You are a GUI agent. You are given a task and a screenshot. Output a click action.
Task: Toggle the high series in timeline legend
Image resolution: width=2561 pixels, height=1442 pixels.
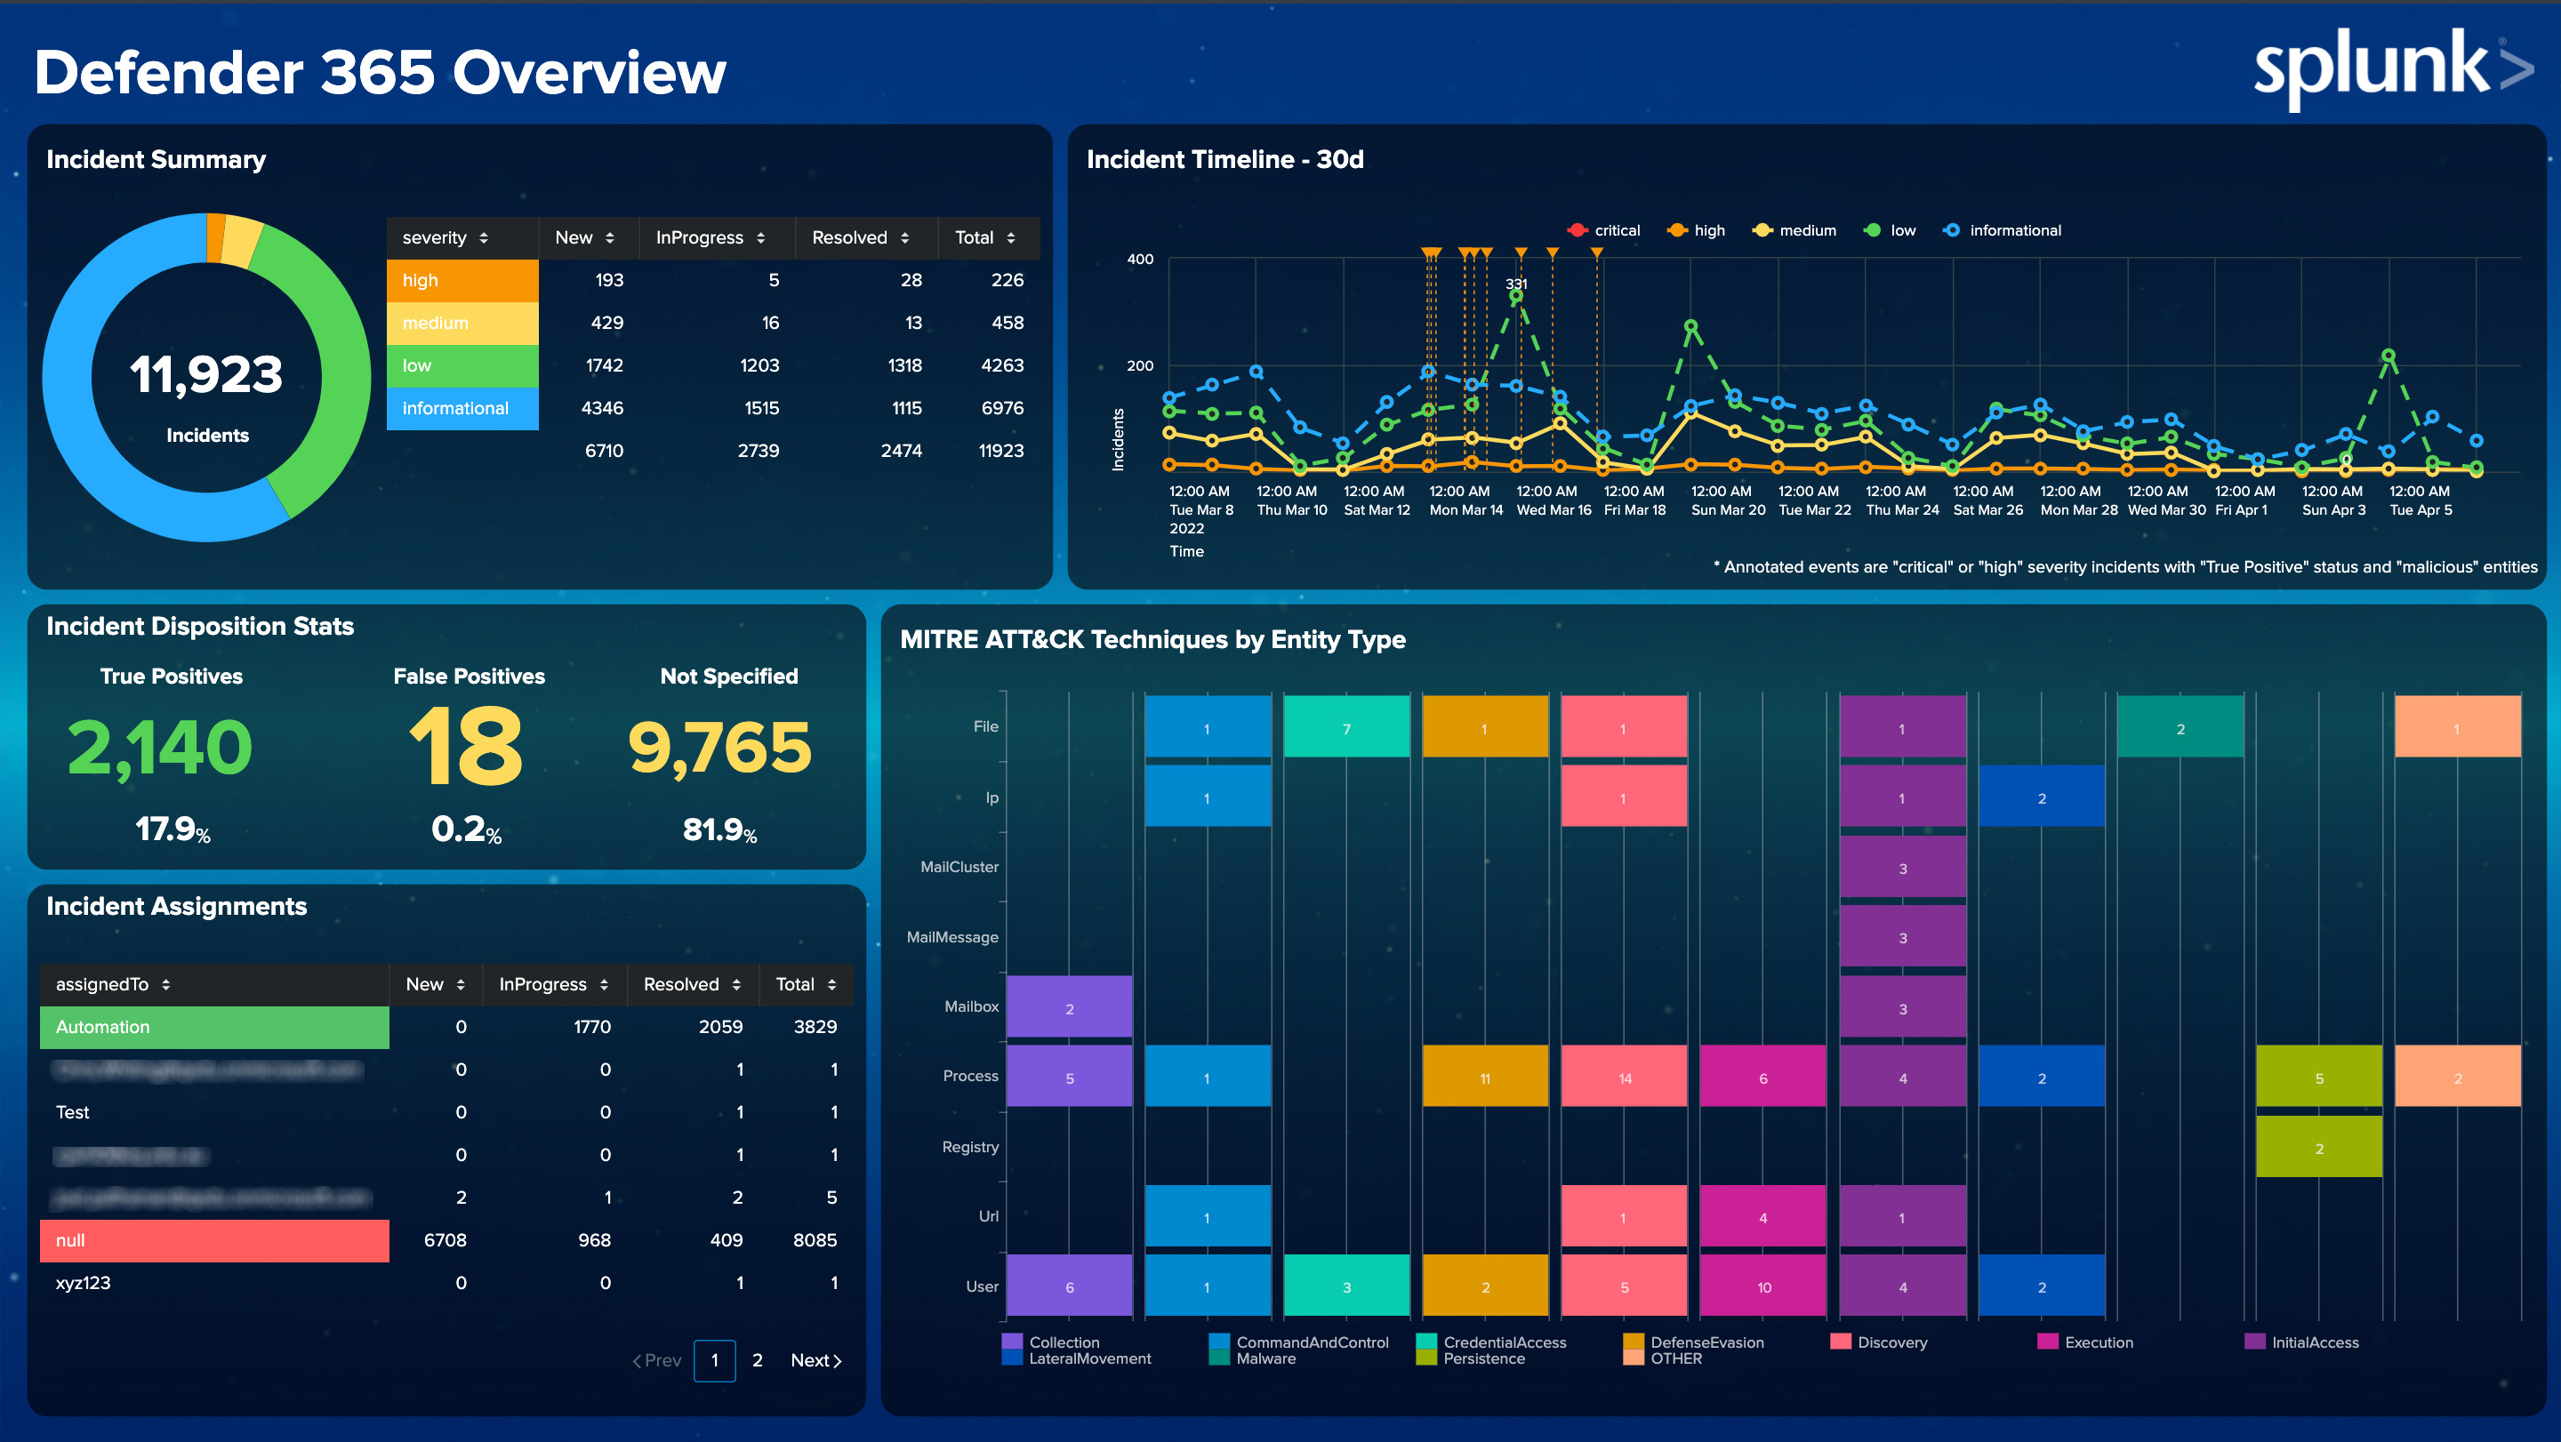click(x=1696, y=230)
